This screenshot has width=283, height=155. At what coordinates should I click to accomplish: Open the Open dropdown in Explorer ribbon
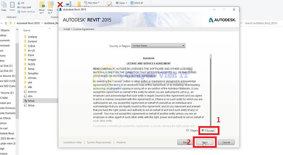(x=121, y=3)
